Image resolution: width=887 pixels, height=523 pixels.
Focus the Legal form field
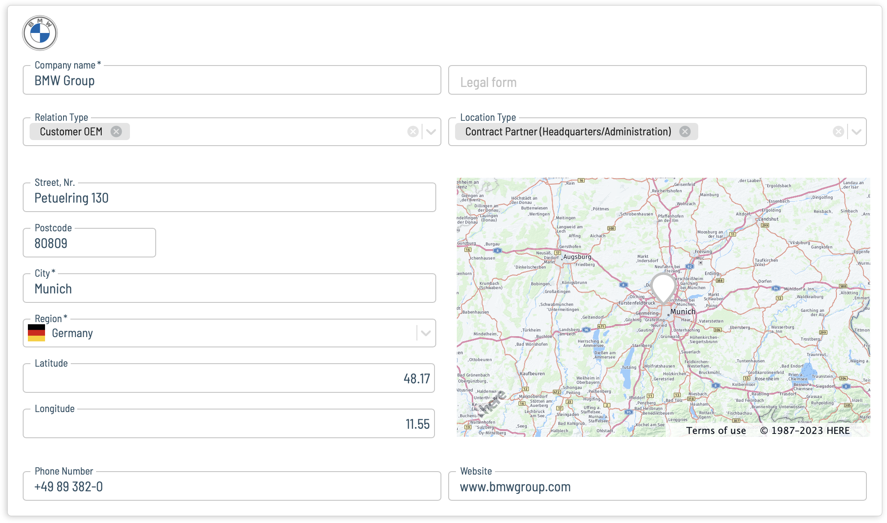tap(658, 80)
